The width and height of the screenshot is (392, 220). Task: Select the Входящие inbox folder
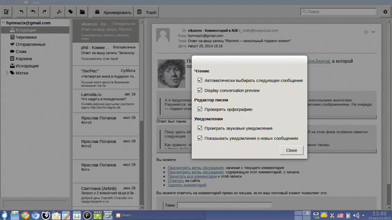[35, 30]
